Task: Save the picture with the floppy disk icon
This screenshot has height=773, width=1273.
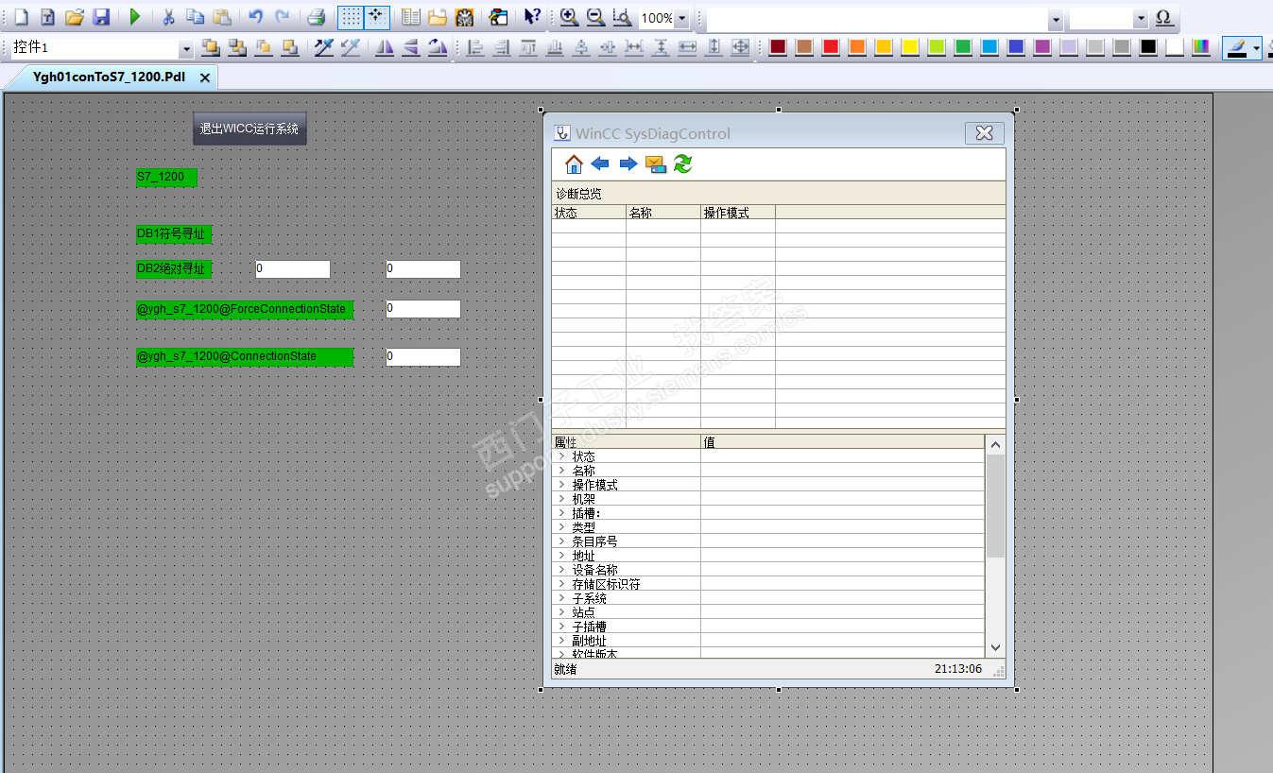Action: pos(101,17)
